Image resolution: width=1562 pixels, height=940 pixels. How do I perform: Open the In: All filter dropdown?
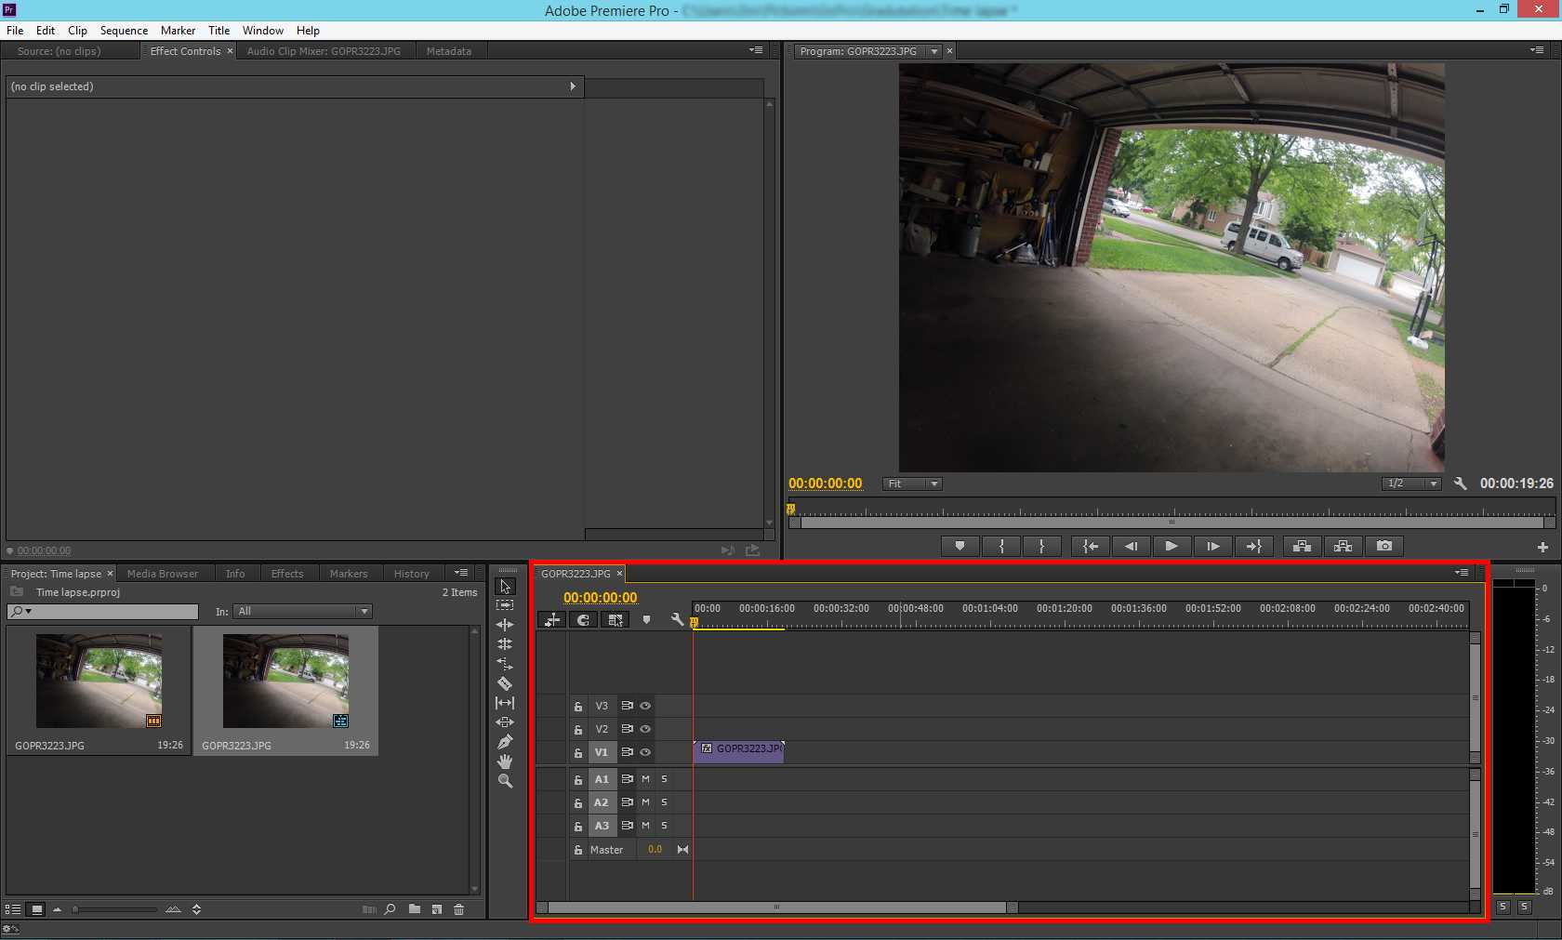pyautogui.click(x=303, y=611)
